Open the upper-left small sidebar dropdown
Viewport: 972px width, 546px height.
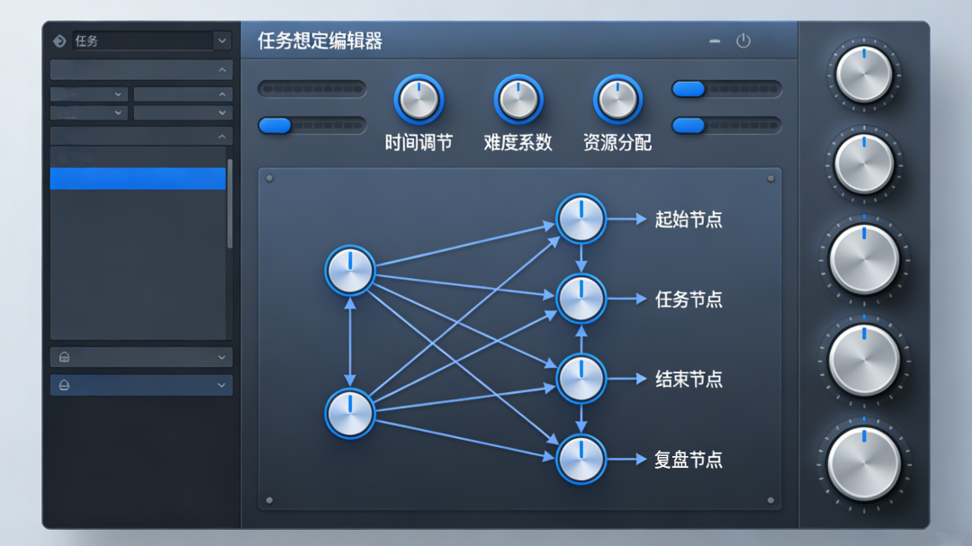click(89, 94)
